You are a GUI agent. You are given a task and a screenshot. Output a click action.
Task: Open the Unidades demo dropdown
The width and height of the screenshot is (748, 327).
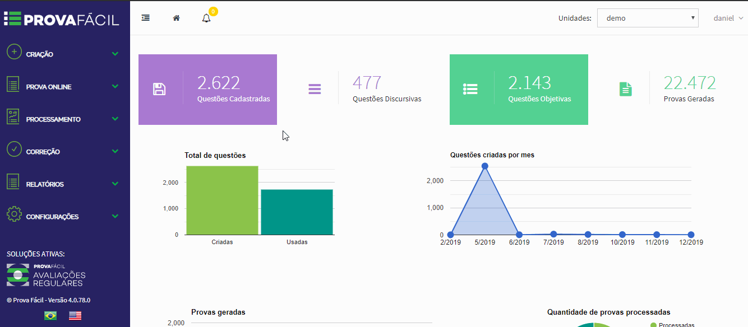pyautogui.click(x=648, y=18)
